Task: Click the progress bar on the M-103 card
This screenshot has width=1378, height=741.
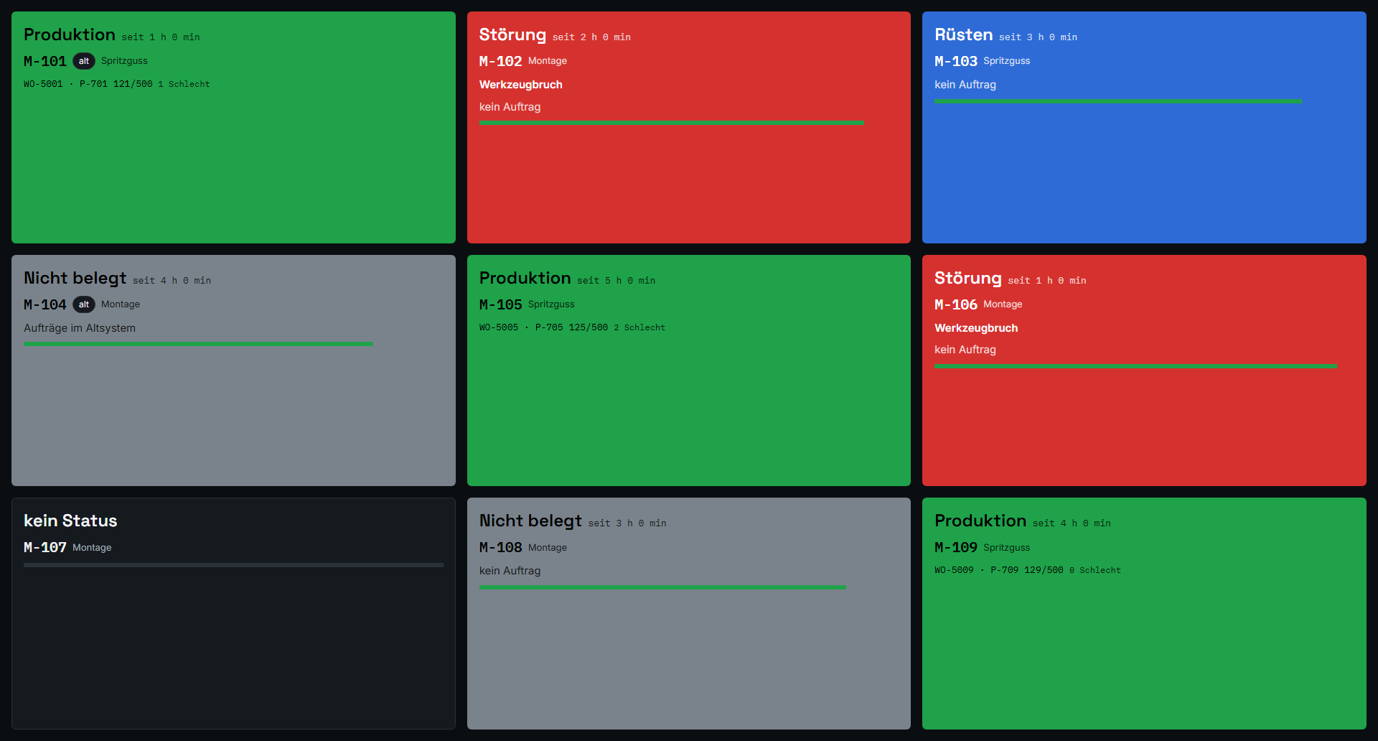Action: click(x=1117, y=101)
